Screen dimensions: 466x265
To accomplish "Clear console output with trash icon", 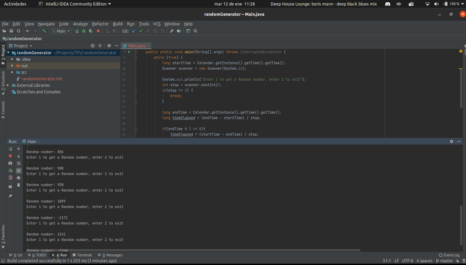I will click(19, 185).
